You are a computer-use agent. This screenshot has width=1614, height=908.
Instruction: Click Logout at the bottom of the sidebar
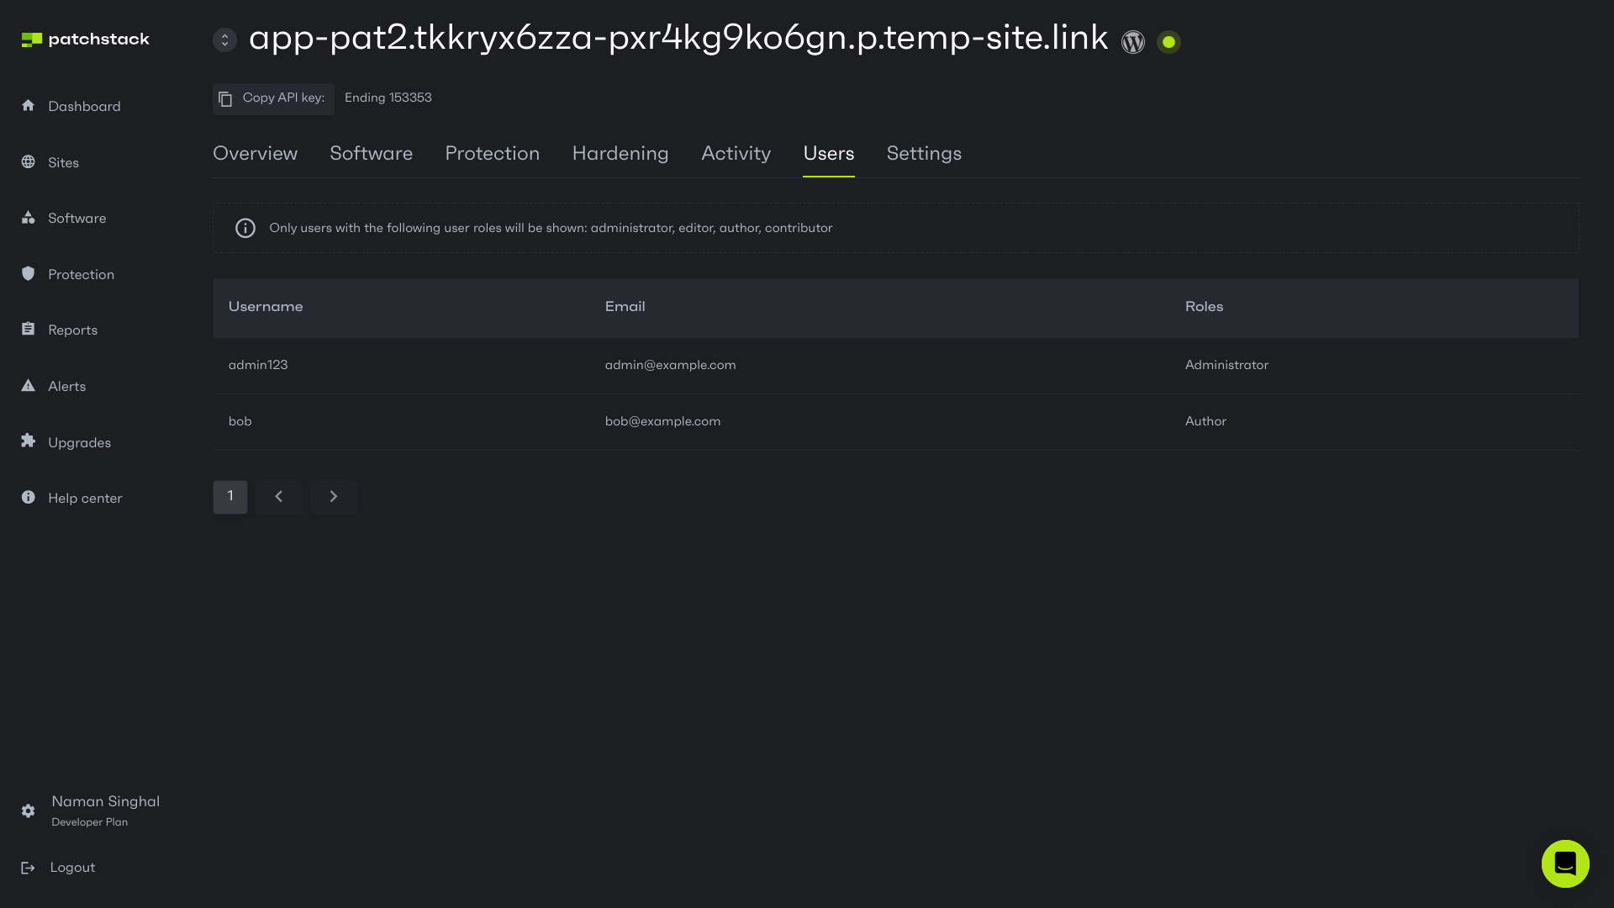tap(71, 867)
